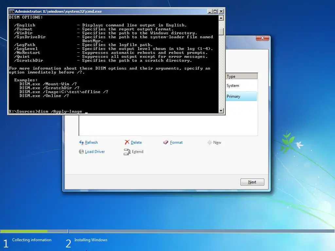The height and width of the screenshot is (251, 335).
Task: Click the Installing Windows step label
Action: coord(91,240)
